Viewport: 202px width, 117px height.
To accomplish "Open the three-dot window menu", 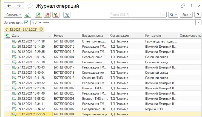I will 191,6.
